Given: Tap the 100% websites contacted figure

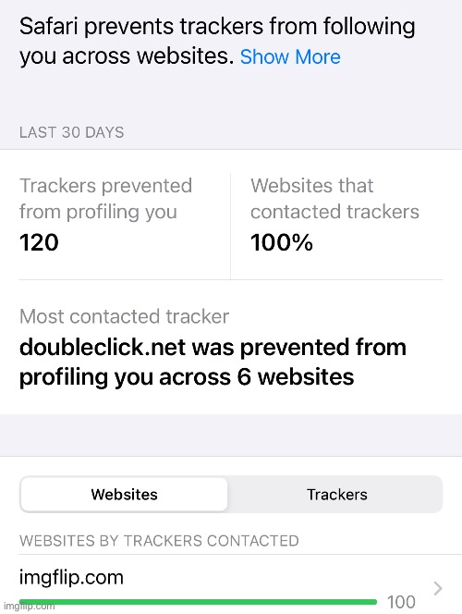Looking at the screenshot, I should [282, 242].
